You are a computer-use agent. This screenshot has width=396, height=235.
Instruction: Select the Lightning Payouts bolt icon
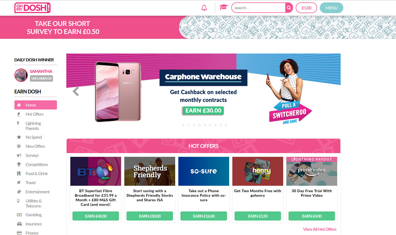[x=18, y=123]
